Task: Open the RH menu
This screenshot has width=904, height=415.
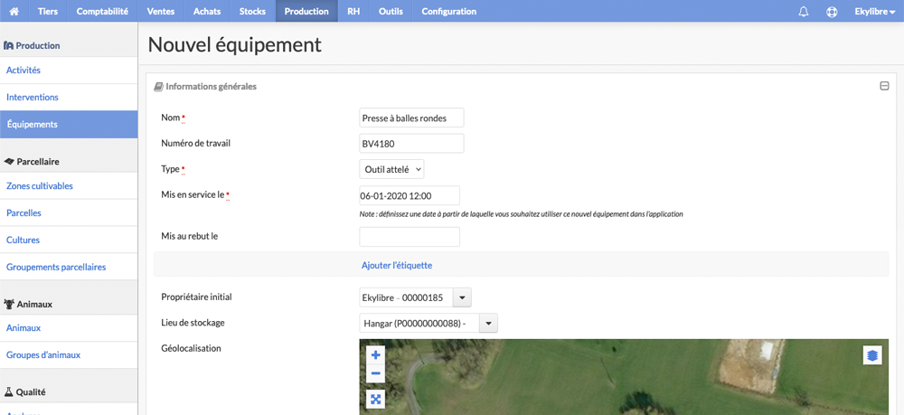Action: [353, 12]
